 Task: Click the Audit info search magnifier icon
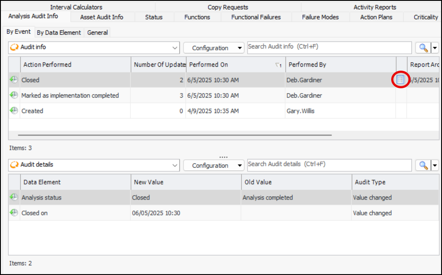pos(423,48)
